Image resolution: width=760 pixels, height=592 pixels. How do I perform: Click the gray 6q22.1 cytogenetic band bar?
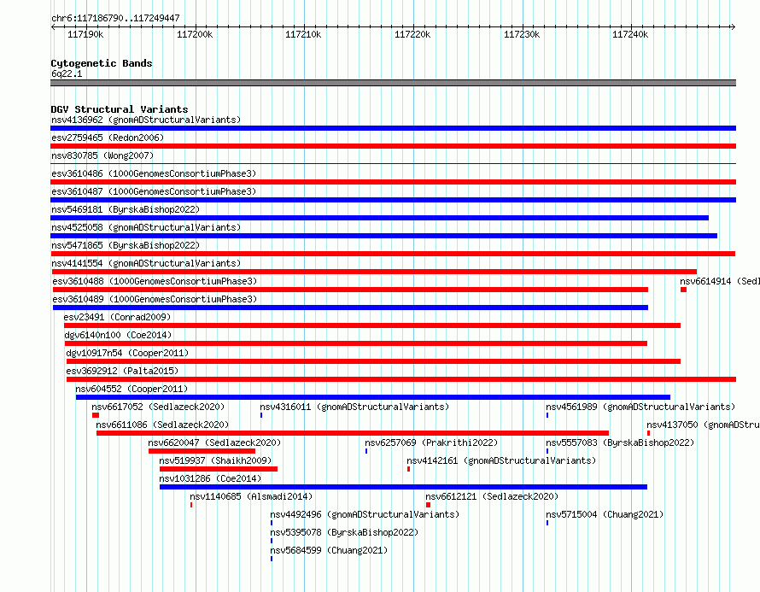point(393,83)
